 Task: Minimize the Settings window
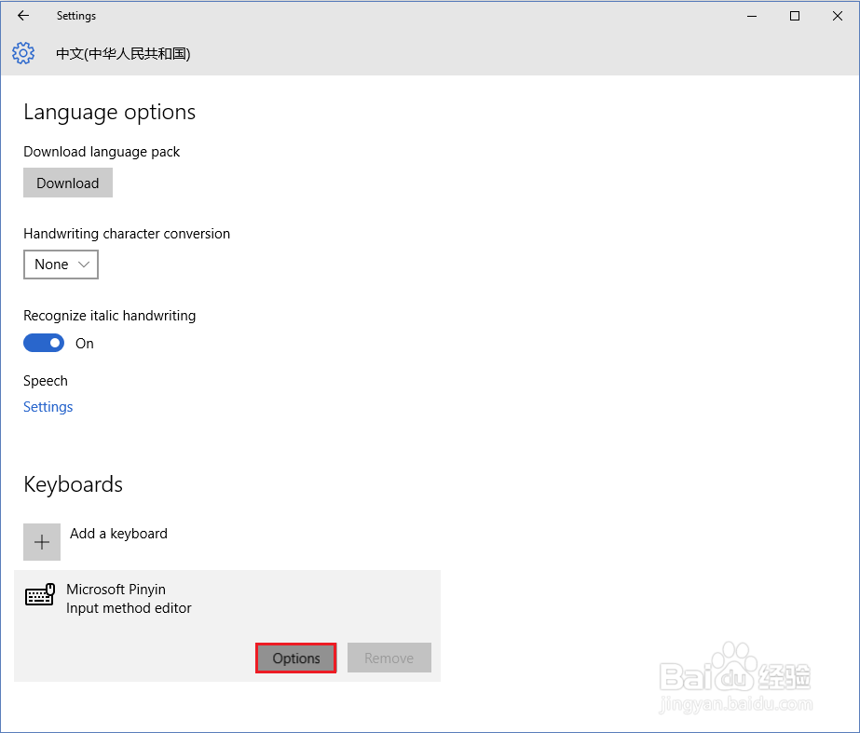pos(751,16)
